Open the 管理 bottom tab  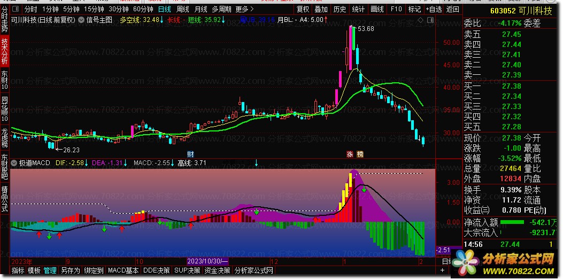[50, 270]
